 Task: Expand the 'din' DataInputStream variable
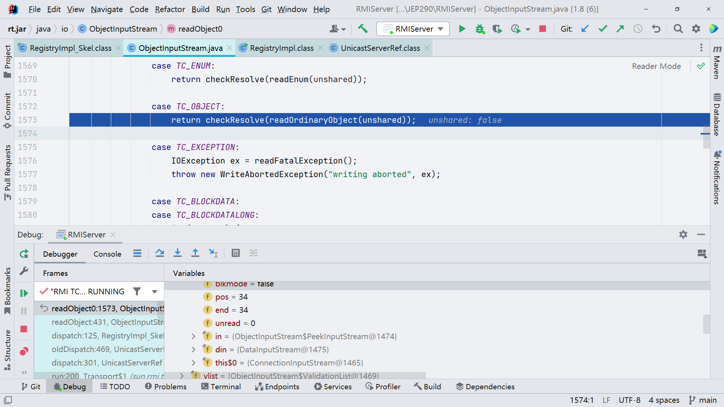193,350
